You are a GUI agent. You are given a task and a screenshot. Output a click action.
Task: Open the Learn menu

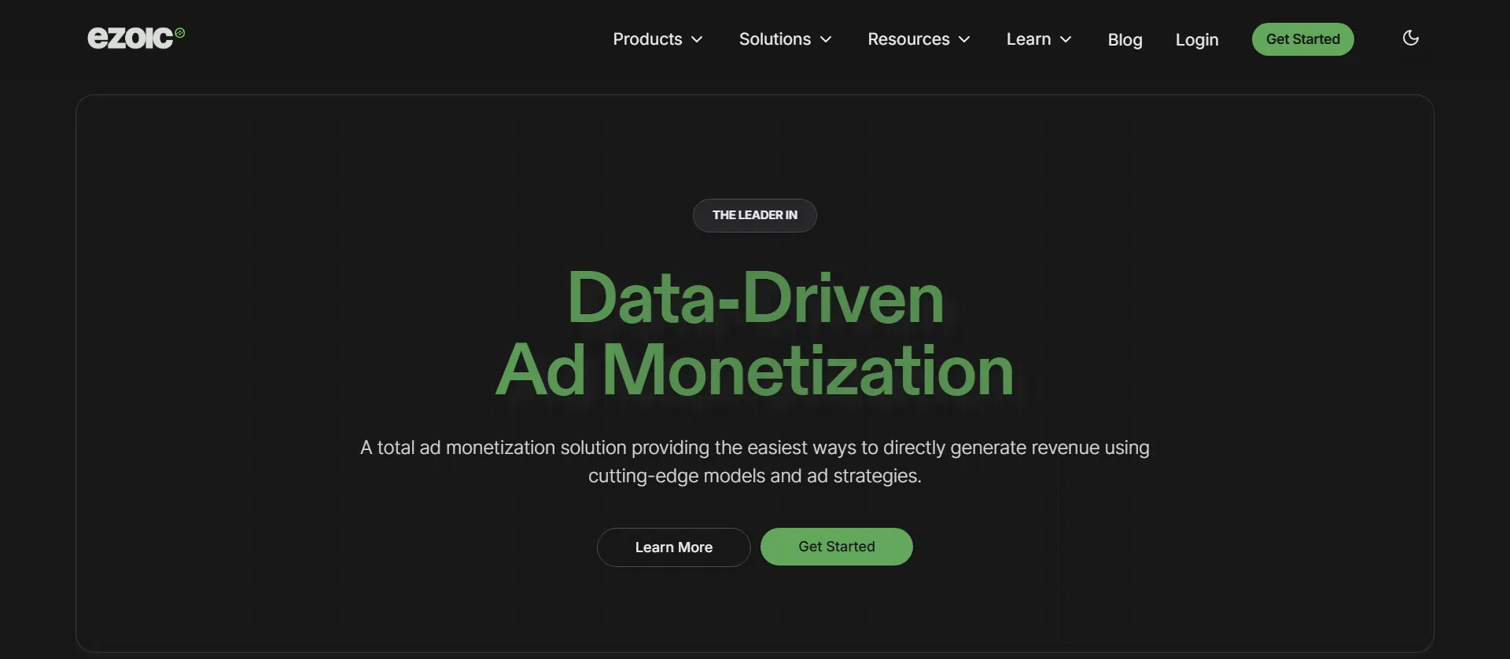1028,39
